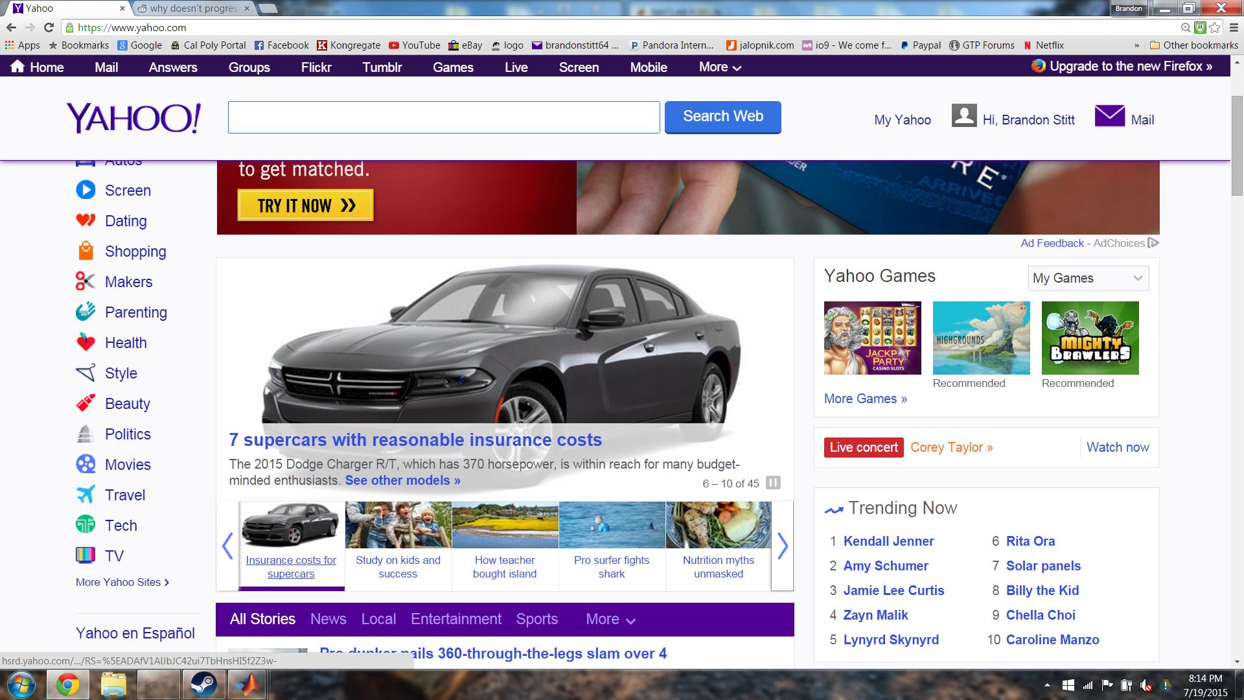Click the purple Mail envelope icon

click(1110, 117)
